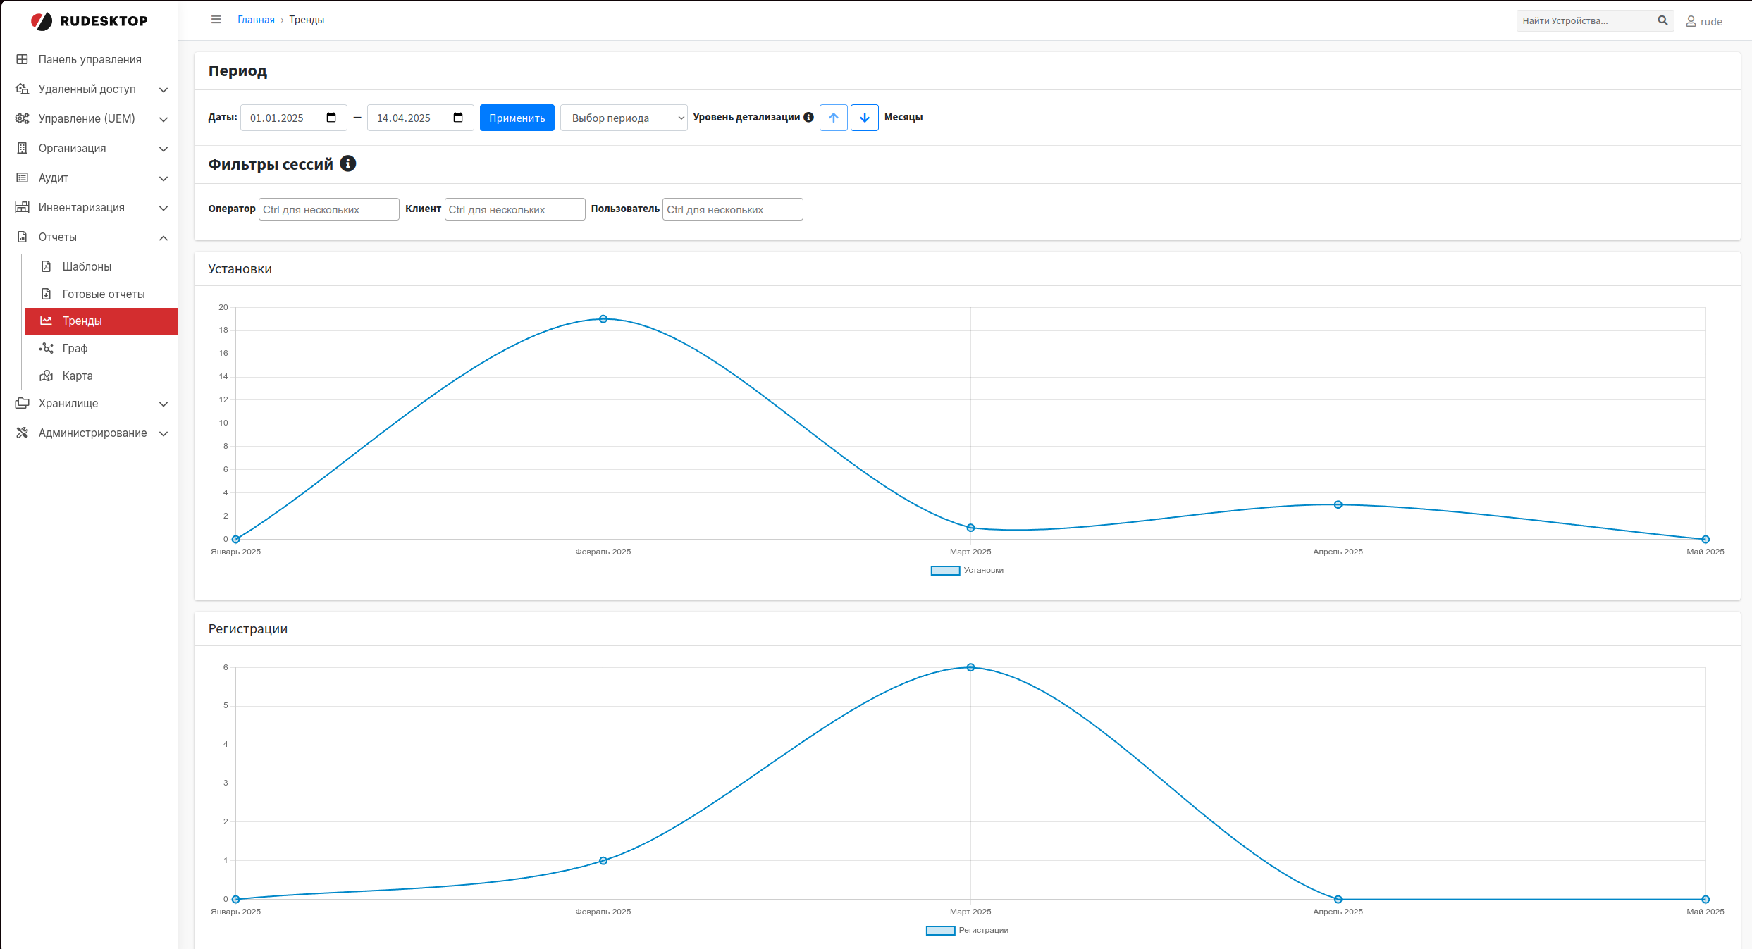Image resolution: width=1752 pixels, height=949 pixels.
Task: Increase detail level with up arrow
Action: (x=833, y=118)
